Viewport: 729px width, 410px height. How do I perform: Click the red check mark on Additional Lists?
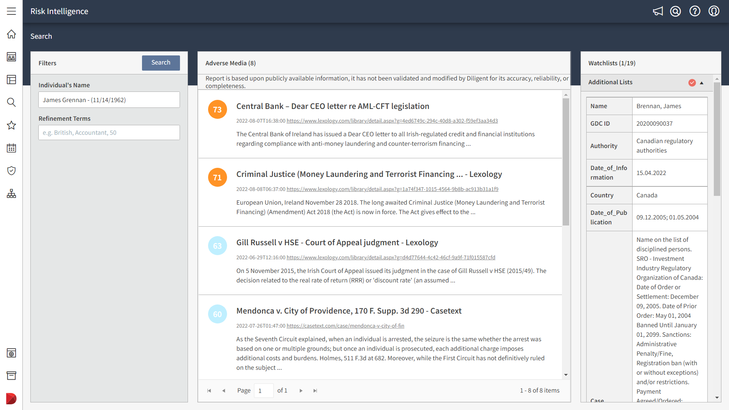[x=692, y=83]
